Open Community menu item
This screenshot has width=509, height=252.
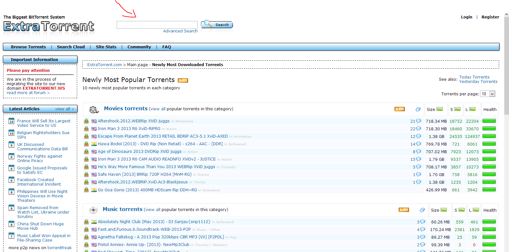pos(139,47)
